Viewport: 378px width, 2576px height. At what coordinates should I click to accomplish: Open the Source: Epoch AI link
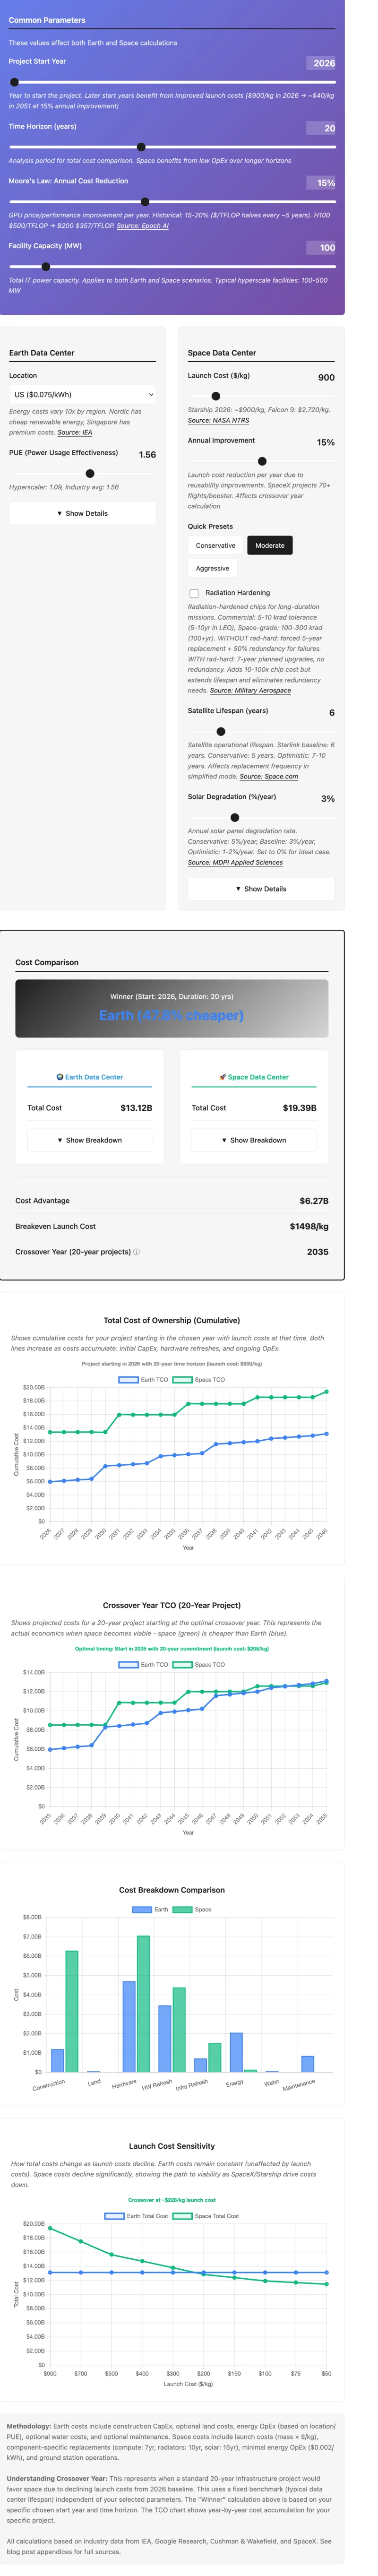click(x=142, y=226)
